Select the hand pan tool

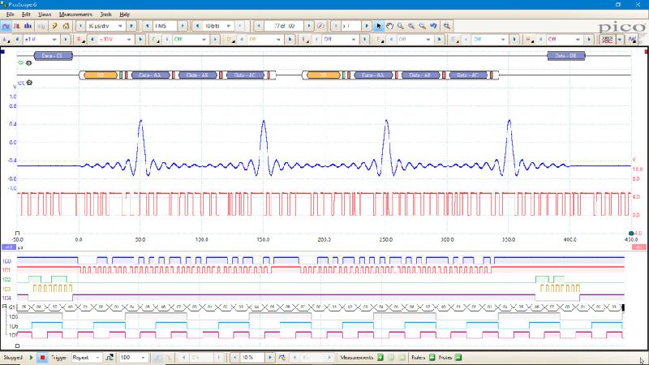click(x=389, y=26)
